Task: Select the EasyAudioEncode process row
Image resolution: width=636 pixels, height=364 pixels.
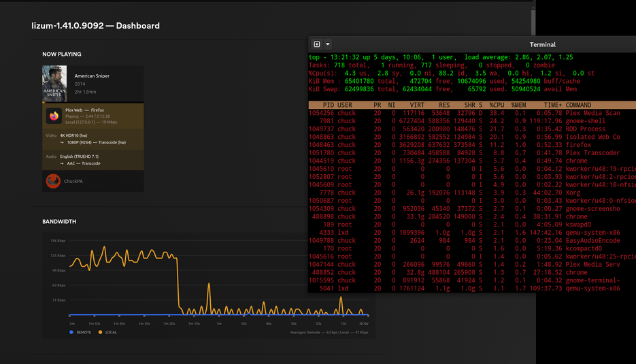Action: pyautogui.click(x=472, y=241)
